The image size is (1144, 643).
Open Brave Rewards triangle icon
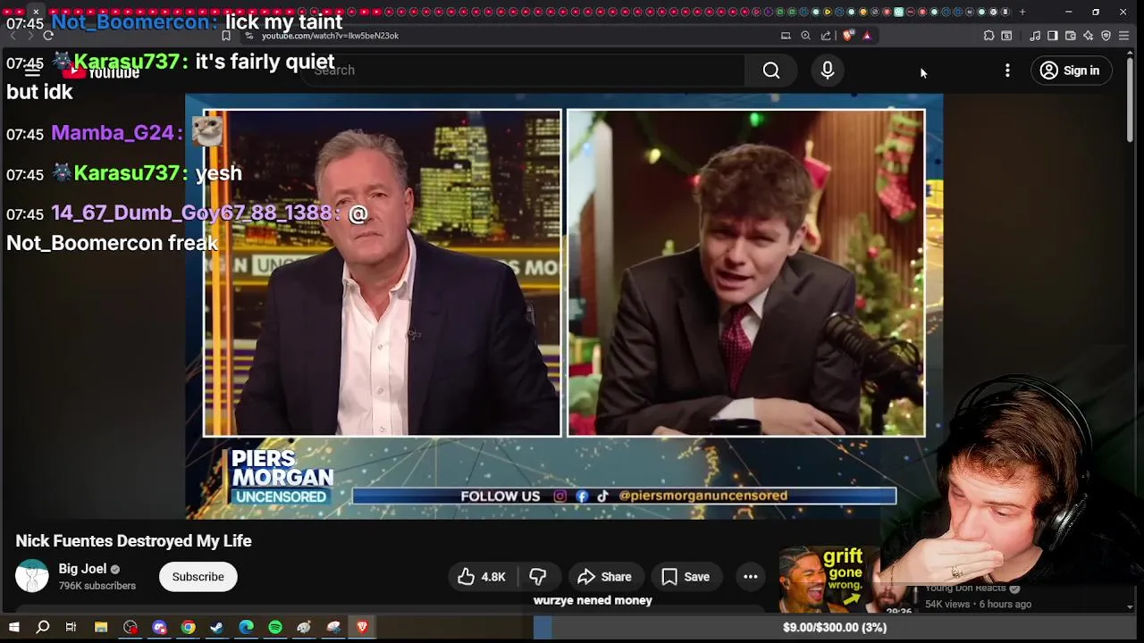pos(867,36)
